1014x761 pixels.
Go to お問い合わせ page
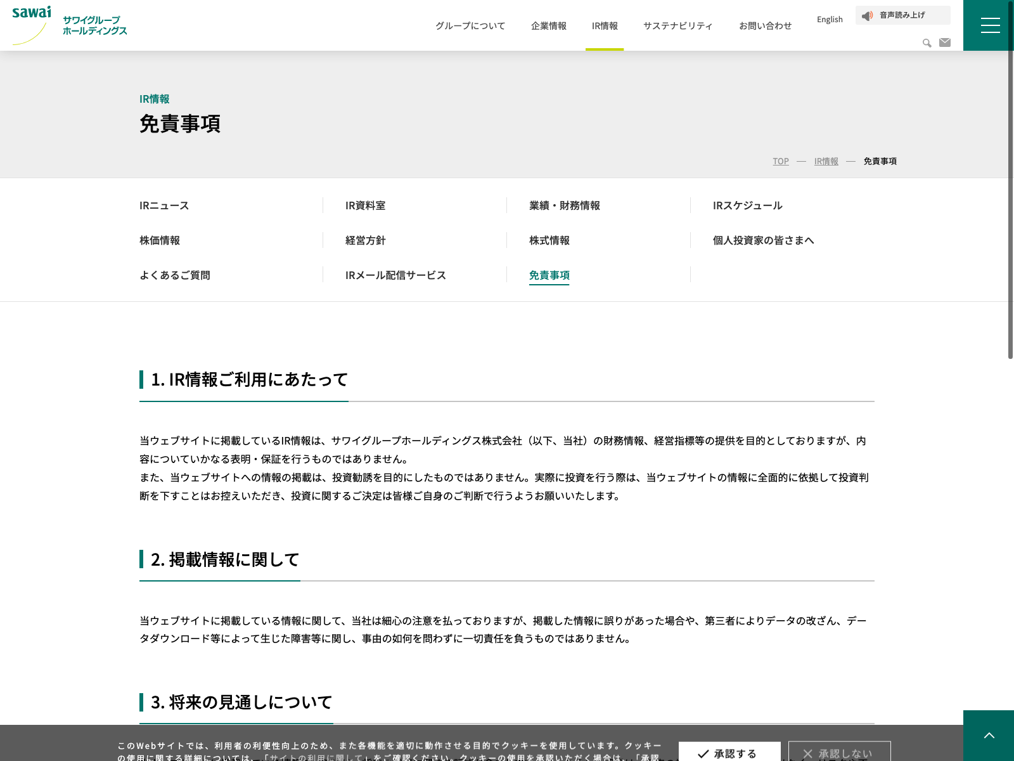pyautogui.click(x=766, y=26)
